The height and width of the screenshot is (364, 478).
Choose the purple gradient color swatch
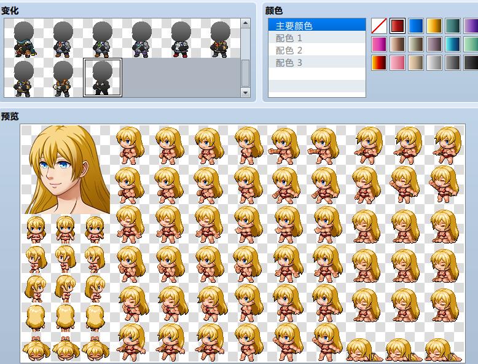pos(471,26)
